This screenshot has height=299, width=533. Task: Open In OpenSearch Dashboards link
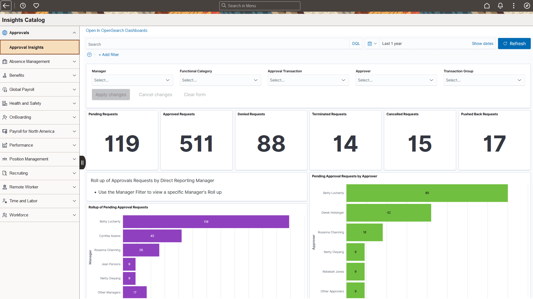116,30
